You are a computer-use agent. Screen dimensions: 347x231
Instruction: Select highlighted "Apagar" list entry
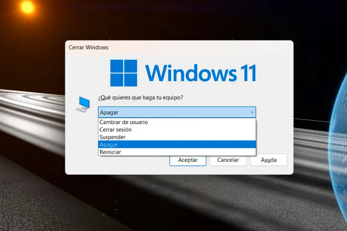[177, 145]
